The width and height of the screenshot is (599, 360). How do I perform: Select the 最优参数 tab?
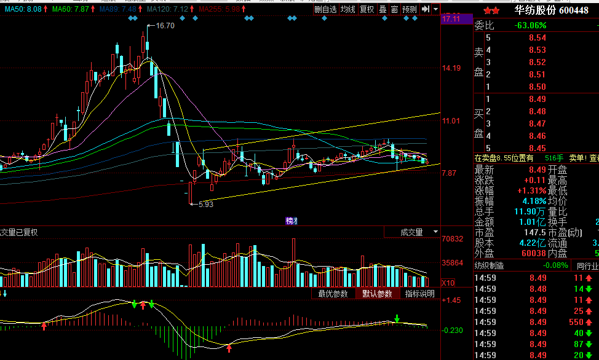click(333, 294)
